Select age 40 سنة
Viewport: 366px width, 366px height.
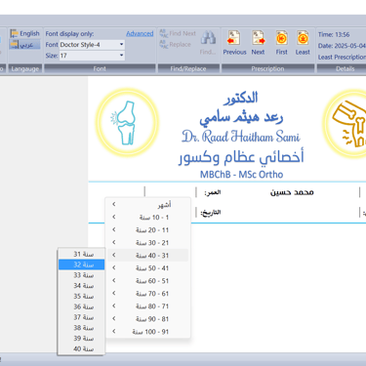coord(81,348)
